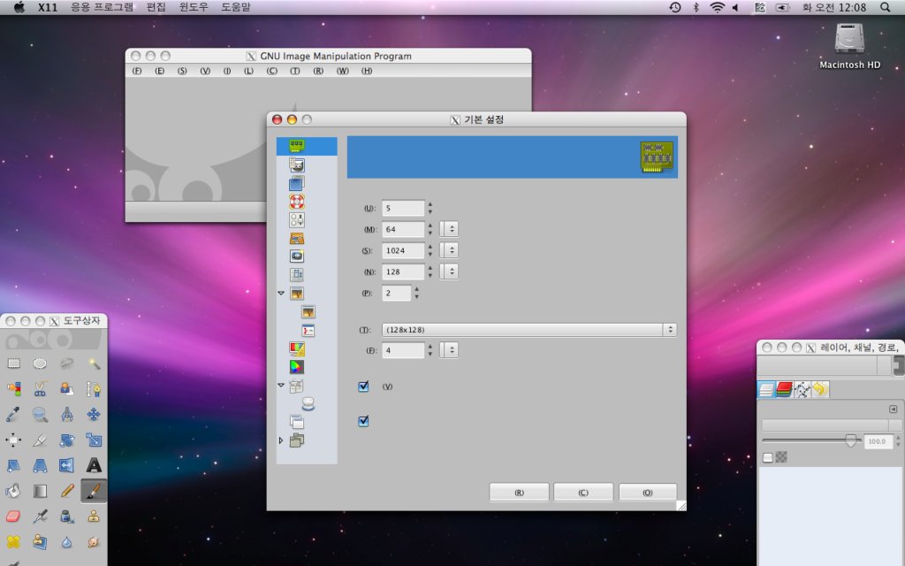Click the (U) undo levels input field
905x566 pixels.
pyautogui.click(x=403, y=208)
